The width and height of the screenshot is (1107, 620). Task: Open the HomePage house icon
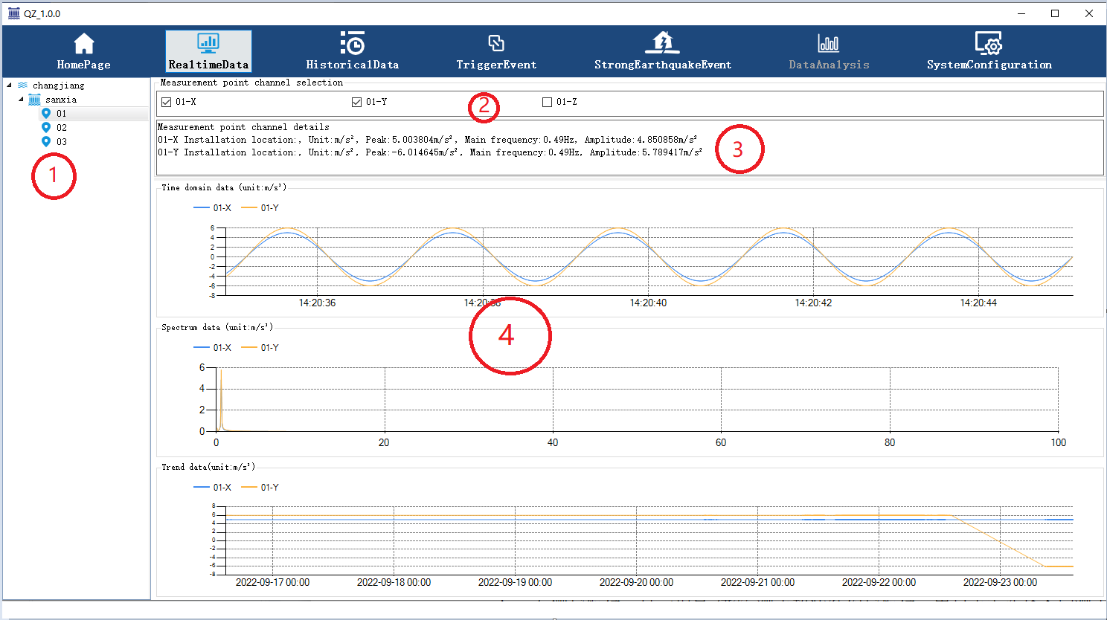(84, 44)
